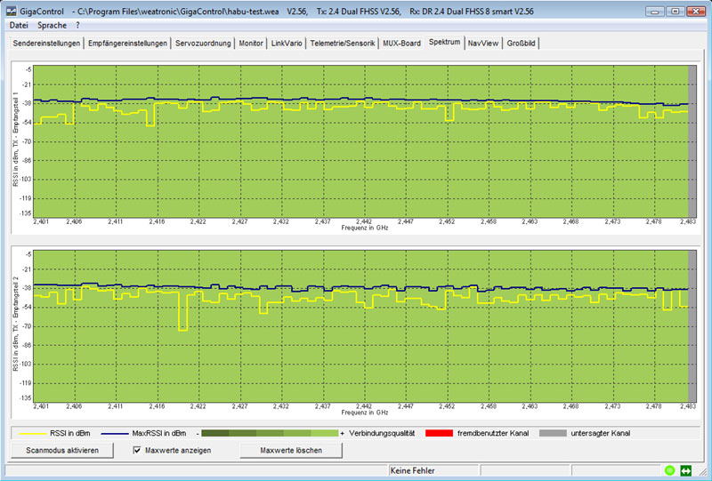Open the NavView tab
The height and width of the screenshot is (481, 712).
point(483,43)
